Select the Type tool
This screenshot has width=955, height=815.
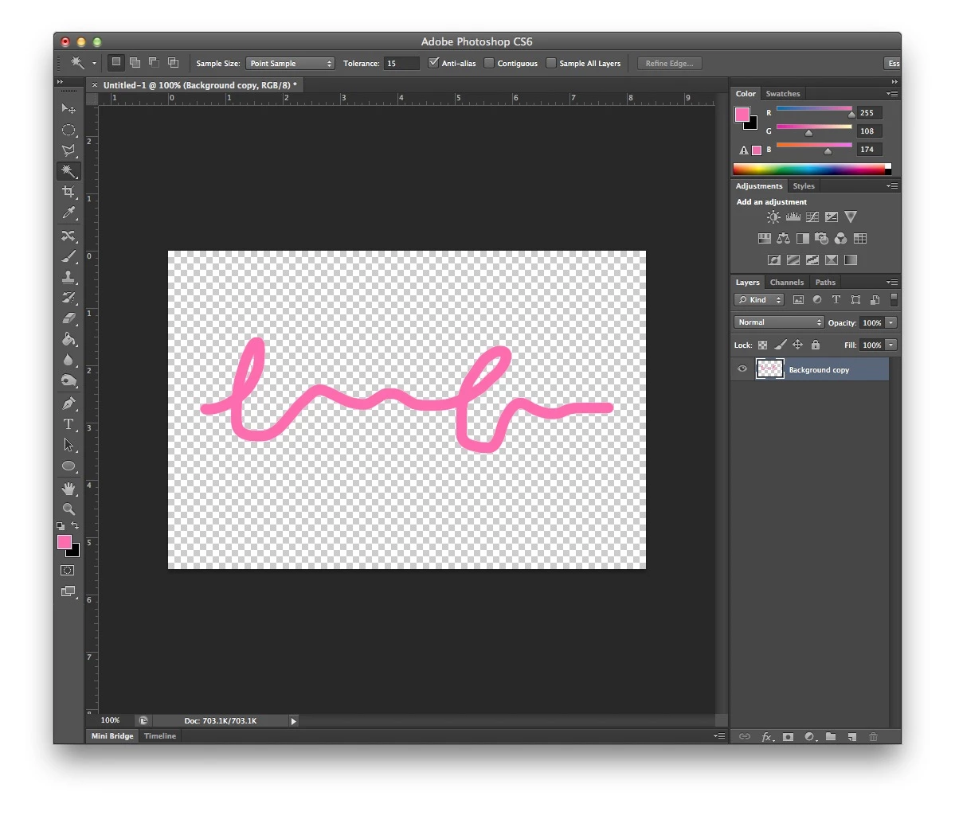coord(68,424)
